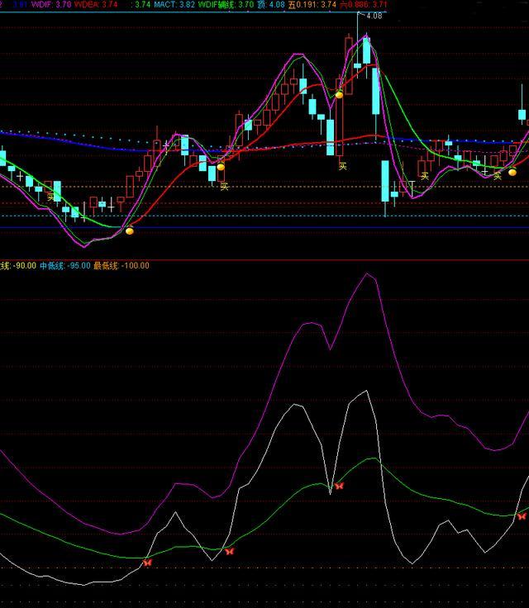Click the gold ball marker at the right edge of the price chart
529x608 pixels.
(x=512, y=172)
